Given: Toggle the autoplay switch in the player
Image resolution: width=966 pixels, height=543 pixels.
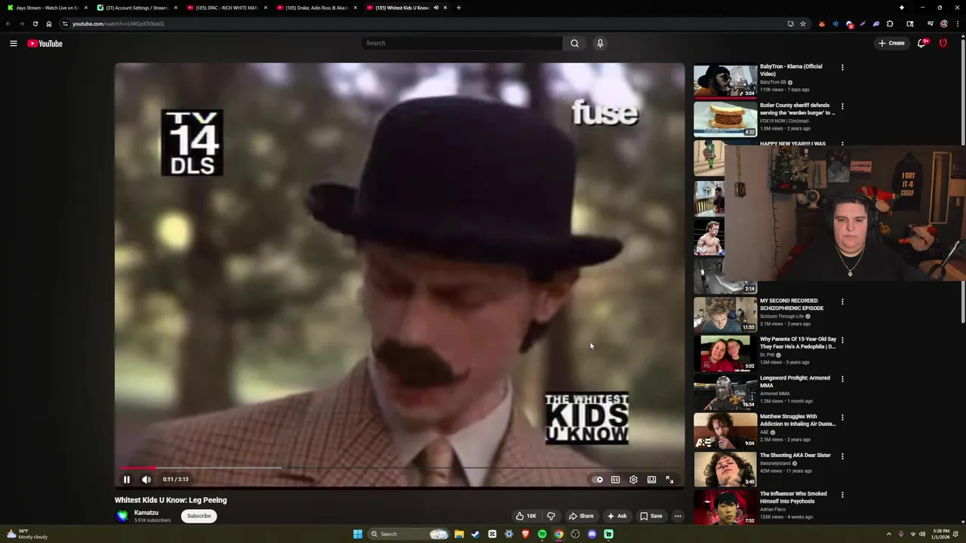Looking at the screenshot, I should click(x=598, y=480).
